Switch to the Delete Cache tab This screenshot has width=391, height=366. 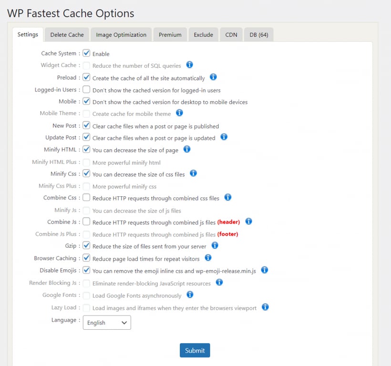(x=66, y=34)
